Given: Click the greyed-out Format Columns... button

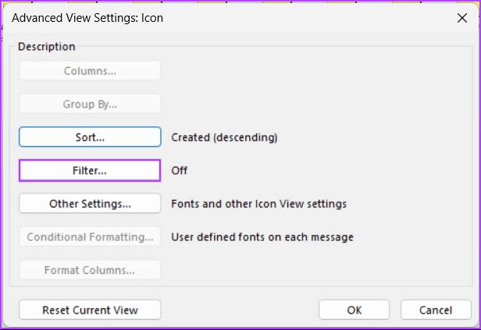Looking at the screenshot, I should tap(90, 270).
